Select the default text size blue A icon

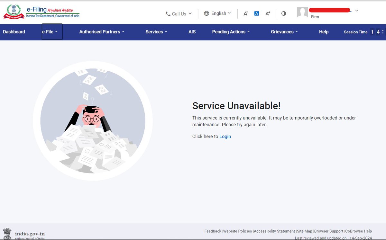pyautogui.click(x=256, y=13)
